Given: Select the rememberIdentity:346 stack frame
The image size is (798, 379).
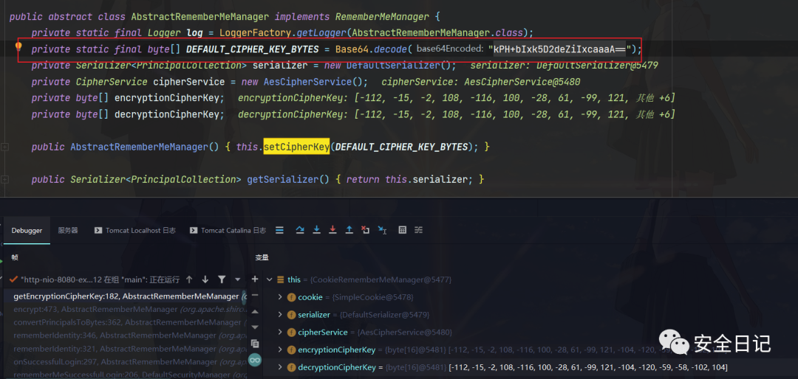Looking at the screenshot, I should (x=126, y=335).
